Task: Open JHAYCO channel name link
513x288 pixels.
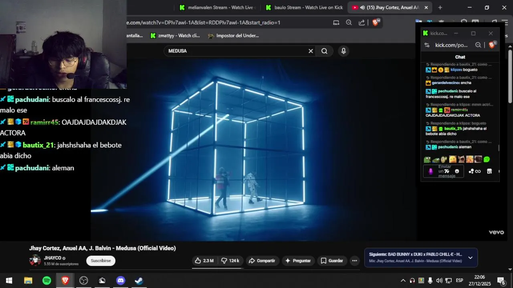Action: (53, 258)
